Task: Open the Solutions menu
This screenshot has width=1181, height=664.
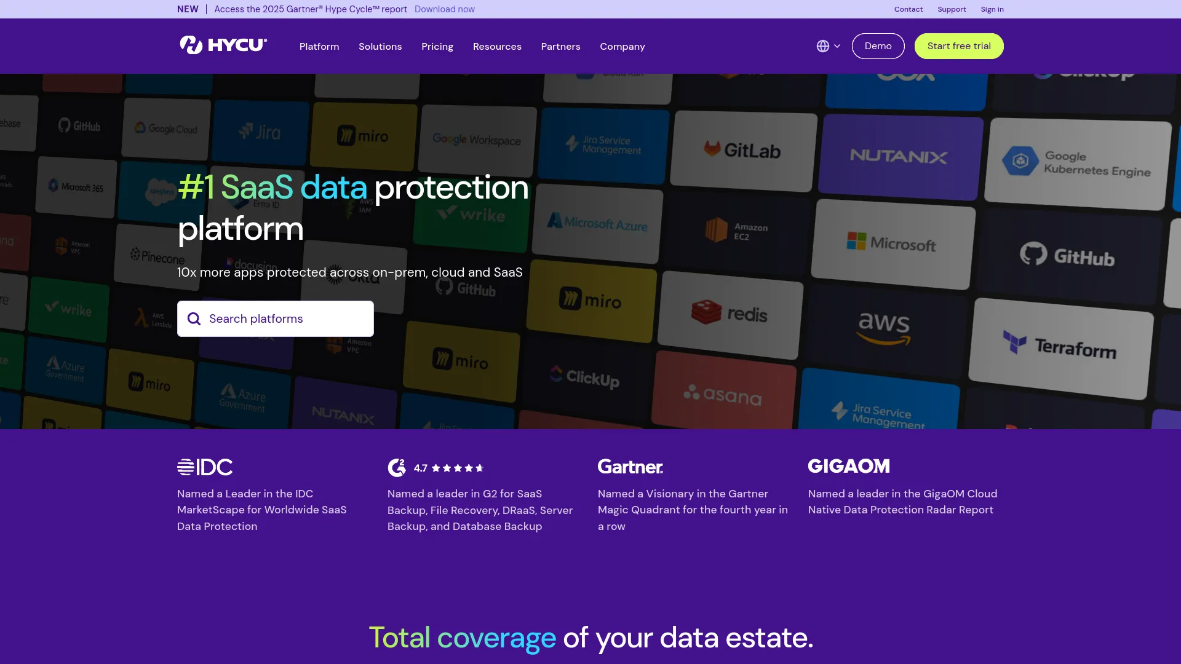Action: pos(380,46)
